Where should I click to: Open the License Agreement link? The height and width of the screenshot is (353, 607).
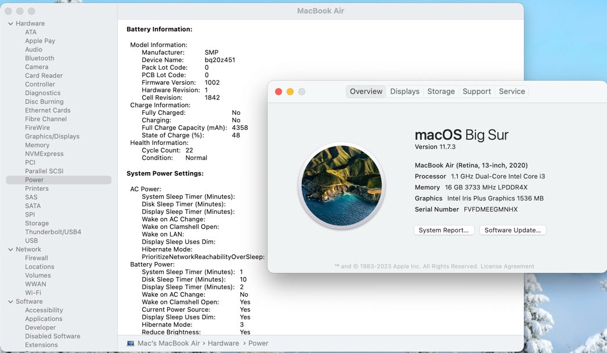507,267
